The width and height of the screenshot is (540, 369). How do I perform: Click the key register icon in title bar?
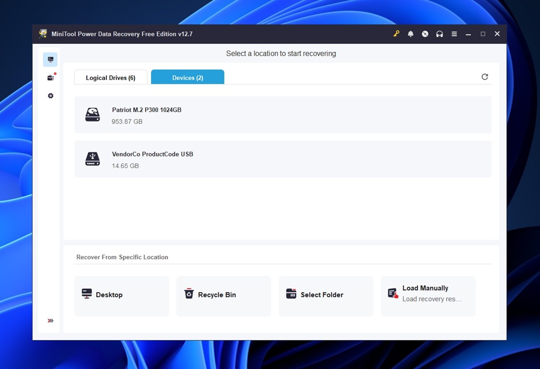pos(396,34)
